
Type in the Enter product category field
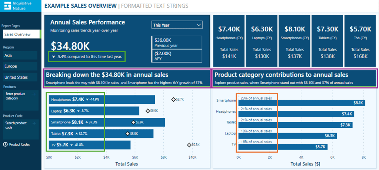[x=17, y=96]
